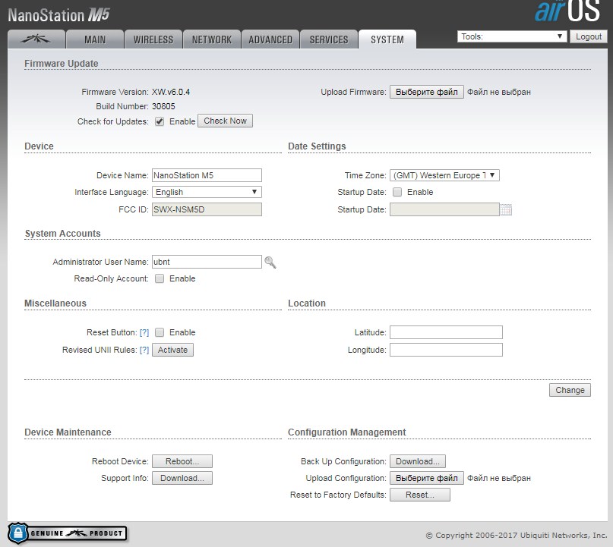Open Reset Button help [?] link
This screenshot has width=613, height=547.
144,332
